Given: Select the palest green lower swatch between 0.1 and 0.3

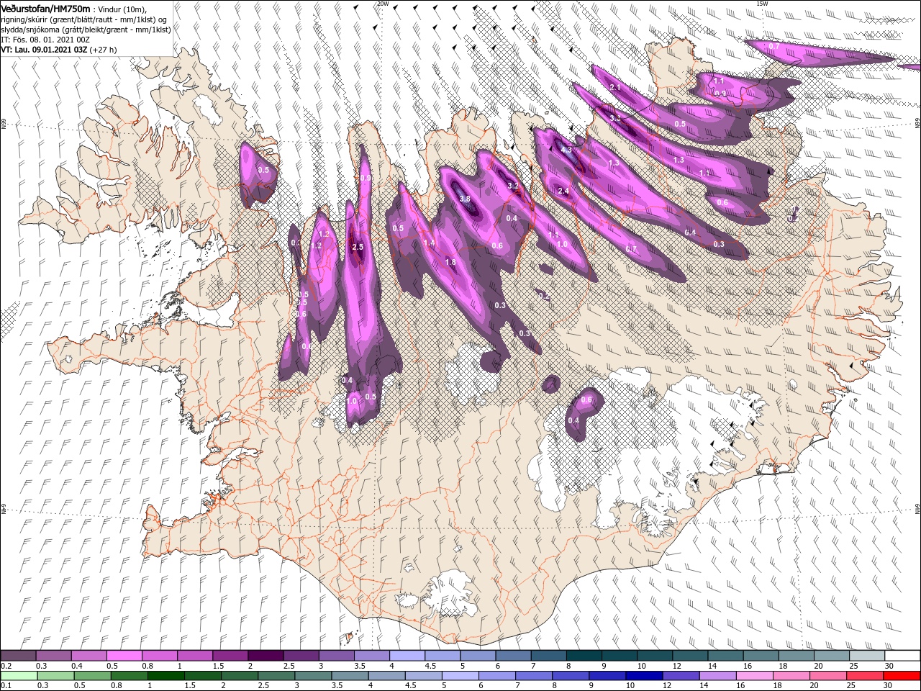Looking at the screenshot, I should tap(18, 676).
